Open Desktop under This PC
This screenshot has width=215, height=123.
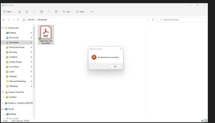[13, 114]
